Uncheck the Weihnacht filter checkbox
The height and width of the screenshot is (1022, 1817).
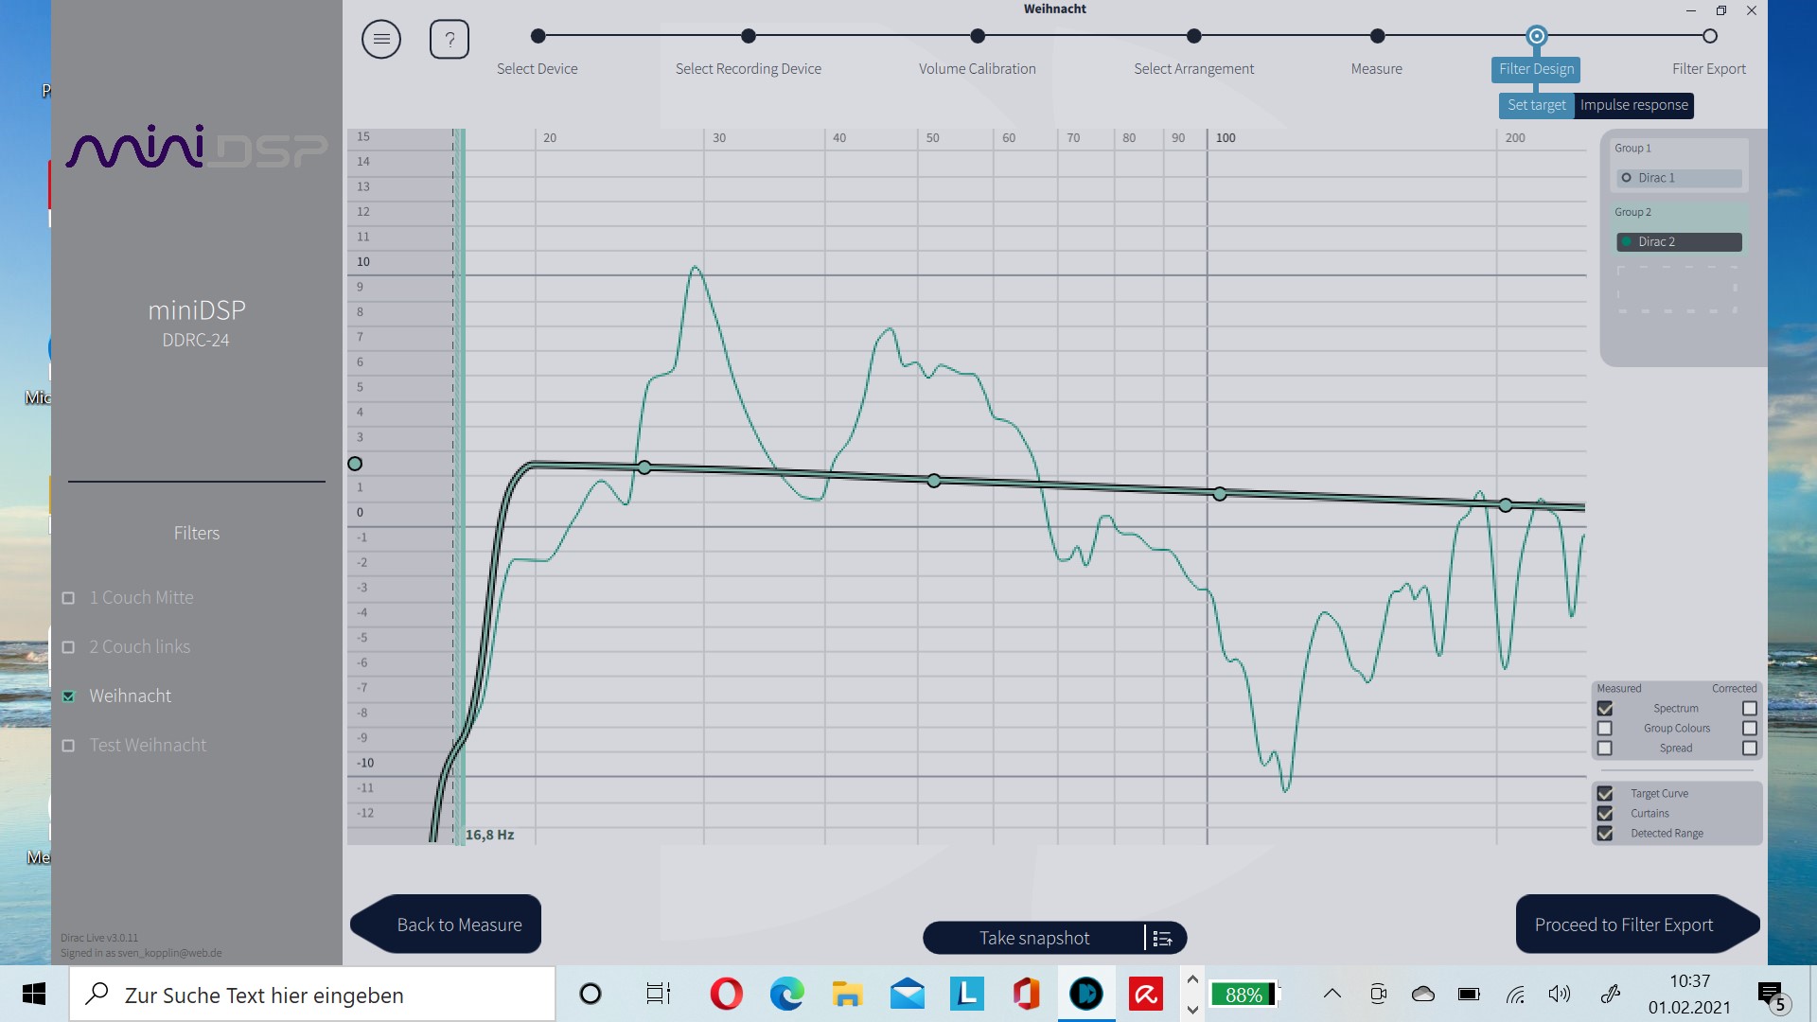click(x=68, y=696)
